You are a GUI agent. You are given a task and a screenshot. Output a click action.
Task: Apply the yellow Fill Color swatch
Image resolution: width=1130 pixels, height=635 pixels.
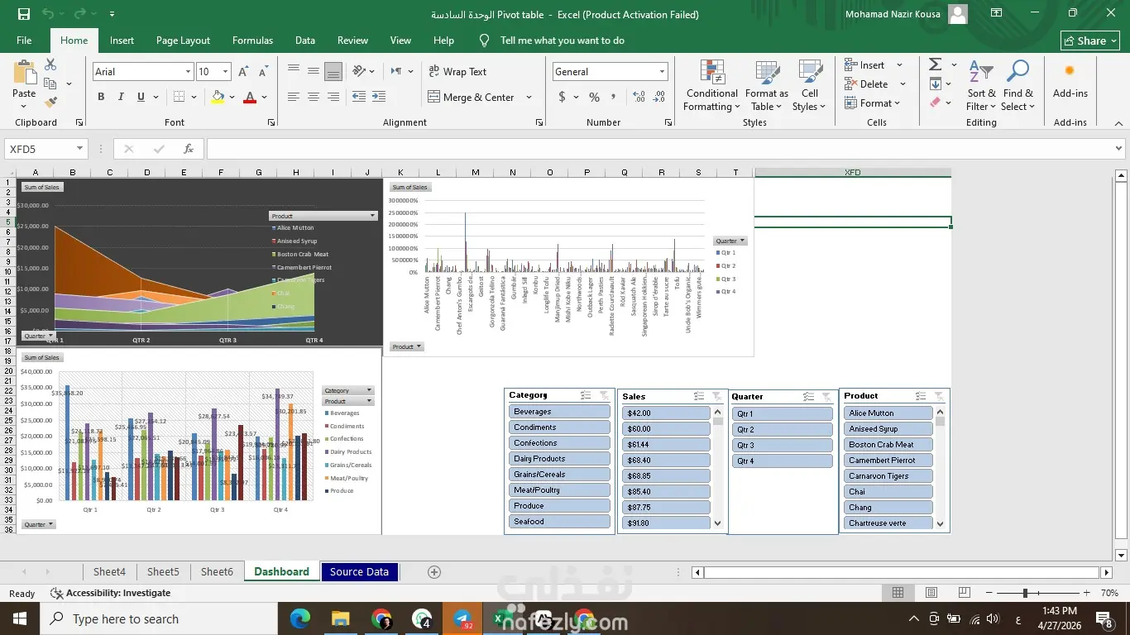pos(218,97)
